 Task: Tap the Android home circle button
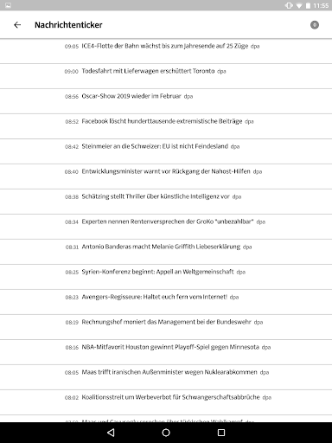166,433
